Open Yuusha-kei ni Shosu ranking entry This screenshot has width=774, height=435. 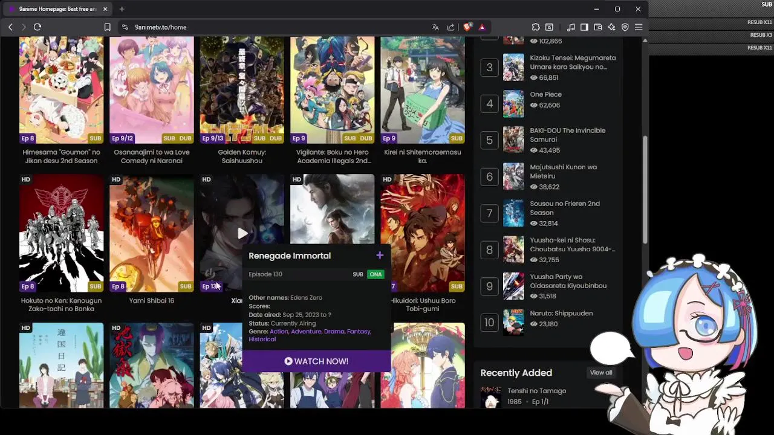(573, 244)
